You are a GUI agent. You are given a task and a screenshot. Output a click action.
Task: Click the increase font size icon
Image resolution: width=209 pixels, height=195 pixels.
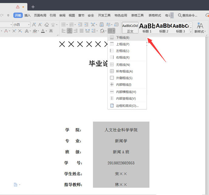[x=34, y=25]
